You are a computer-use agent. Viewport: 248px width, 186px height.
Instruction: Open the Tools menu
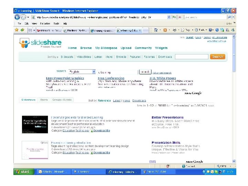(x=56, y=23)
